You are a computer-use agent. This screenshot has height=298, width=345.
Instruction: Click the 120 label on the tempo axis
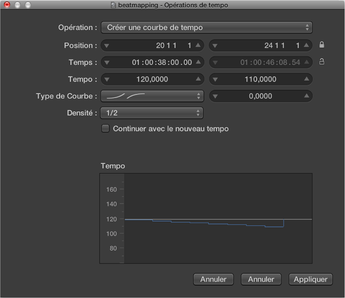click(111, 219)
